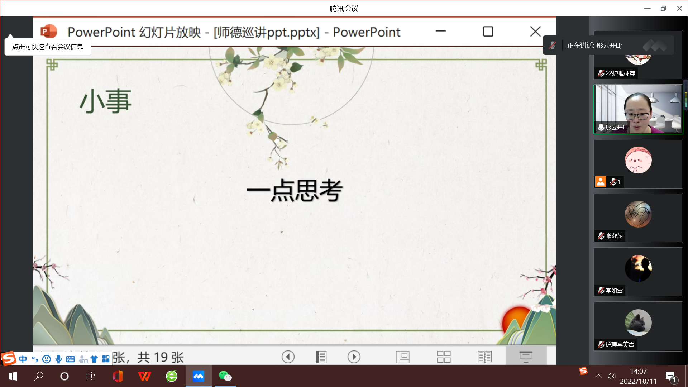Select 彤云开口 speaker video thumbnail

638,109
